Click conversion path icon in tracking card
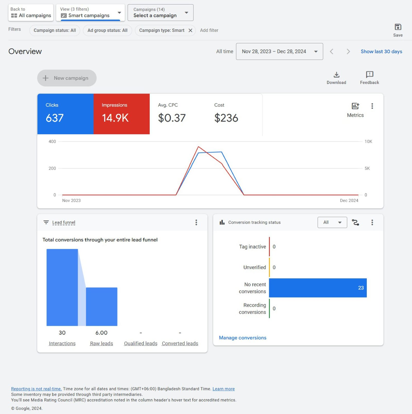 (x=355, y=222)
